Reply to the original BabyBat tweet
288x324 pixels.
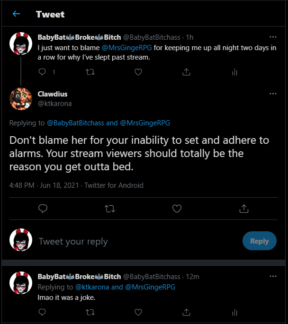click(42, 72)
